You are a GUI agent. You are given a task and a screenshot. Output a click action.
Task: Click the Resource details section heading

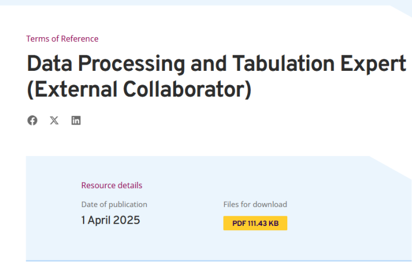(112, 185)
